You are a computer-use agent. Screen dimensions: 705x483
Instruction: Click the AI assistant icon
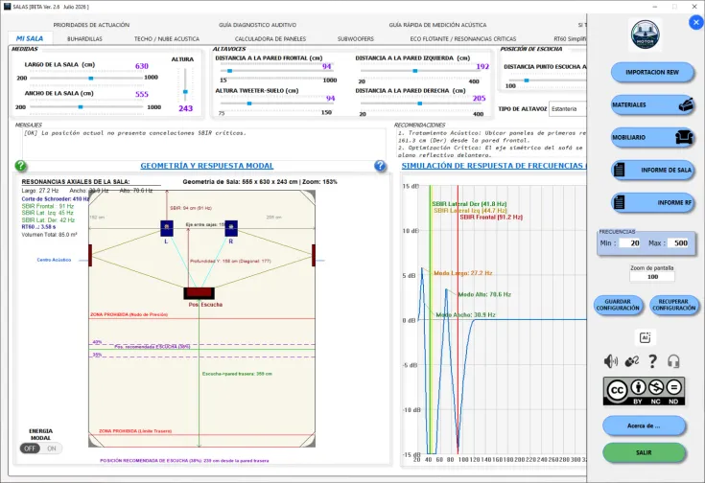point(646,337)
